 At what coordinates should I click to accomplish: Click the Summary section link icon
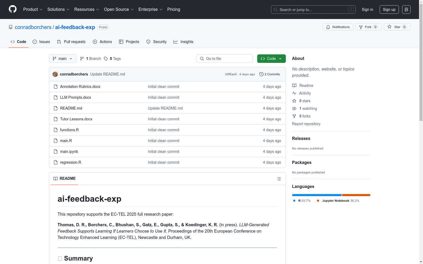point(60,258)
